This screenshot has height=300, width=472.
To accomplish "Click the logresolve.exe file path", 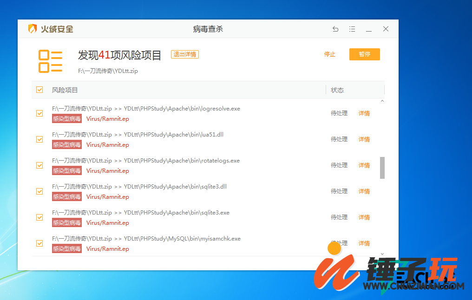I will click(146, 109).
